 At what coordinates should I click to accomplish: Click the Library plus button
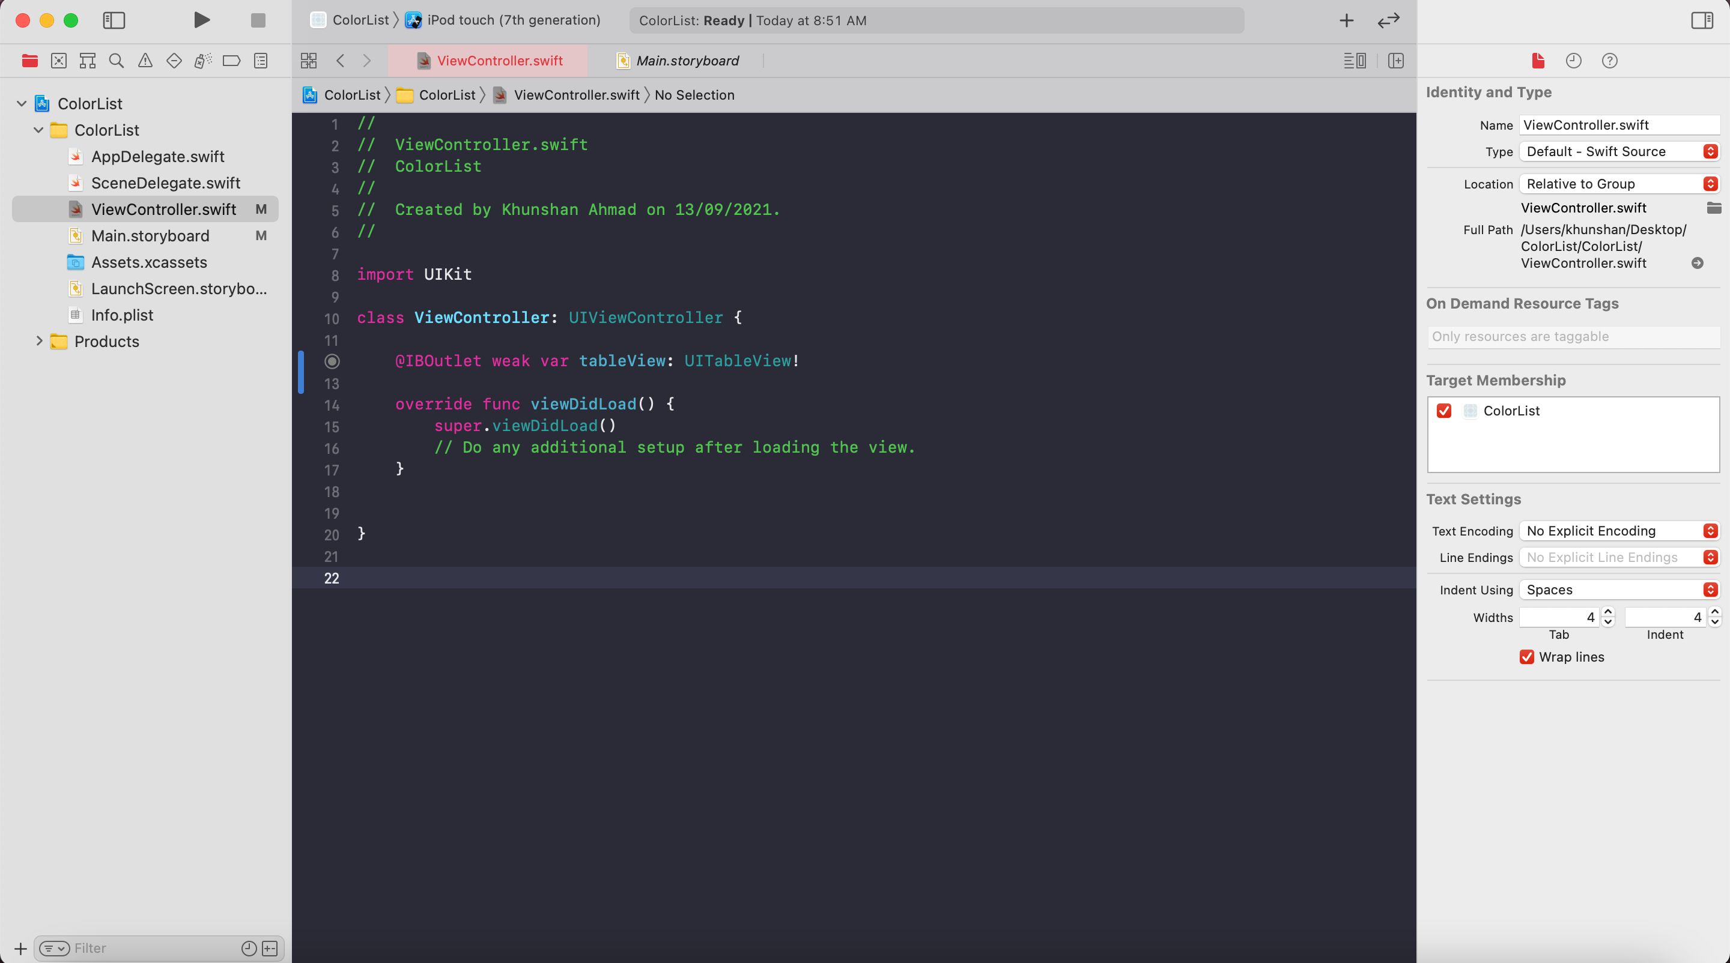(1346, 20)
